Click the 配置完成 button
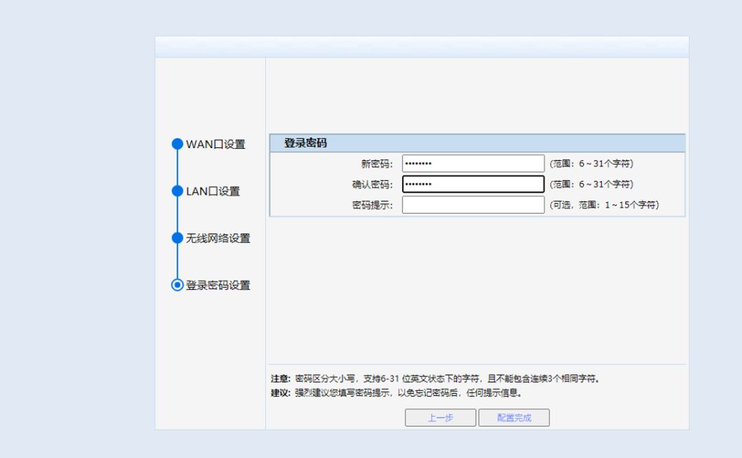Viewport: 742px width, 458px height. [514, 418]
